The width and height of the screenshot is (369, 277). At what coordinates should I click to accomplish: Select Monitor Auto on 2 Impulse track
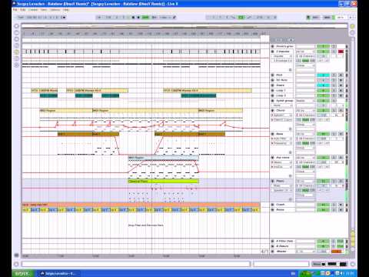click(305, 61)
